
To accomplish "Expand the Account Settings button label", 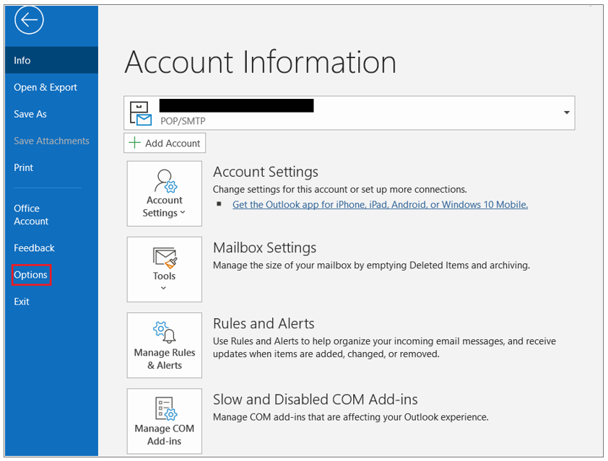I will point(165,206).
